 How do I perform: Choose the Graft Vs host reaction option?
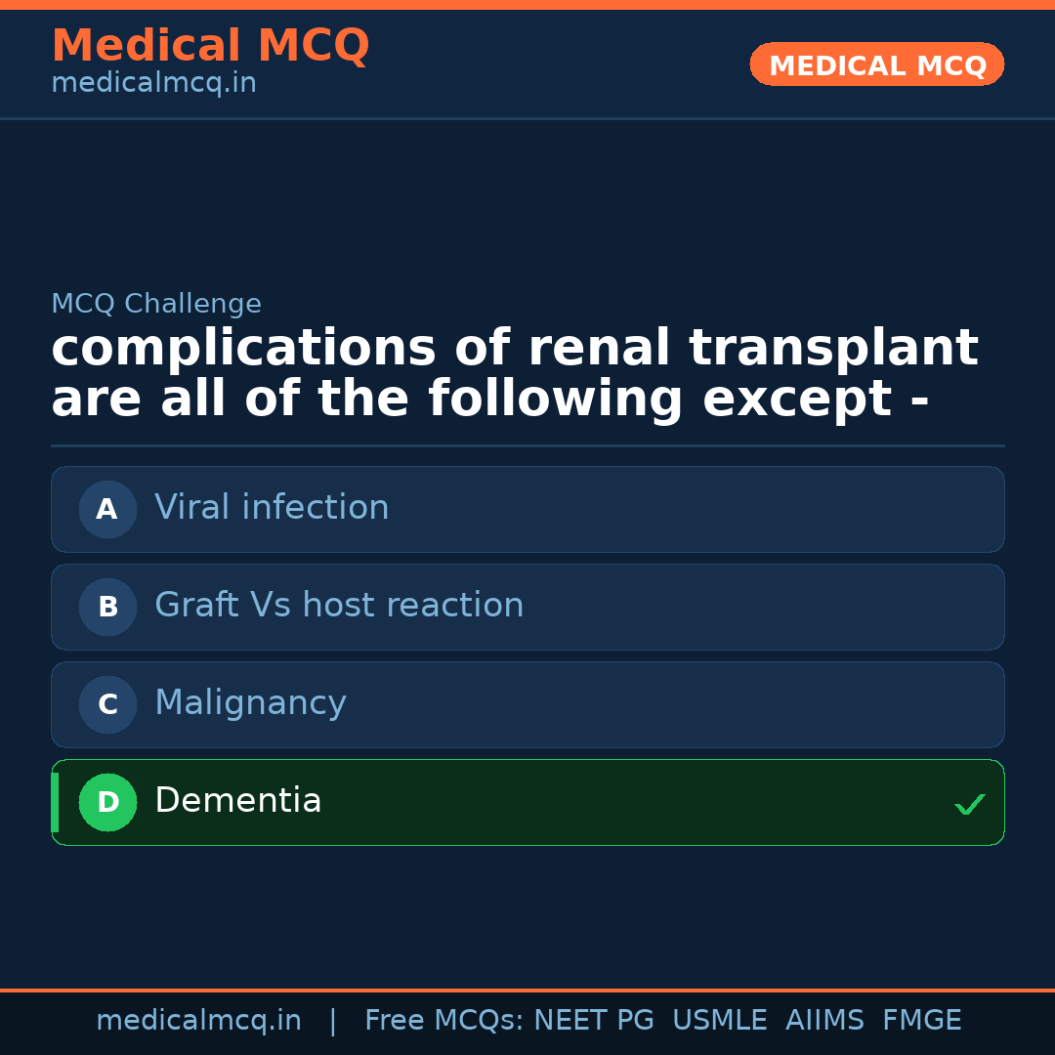click(339, 606)
